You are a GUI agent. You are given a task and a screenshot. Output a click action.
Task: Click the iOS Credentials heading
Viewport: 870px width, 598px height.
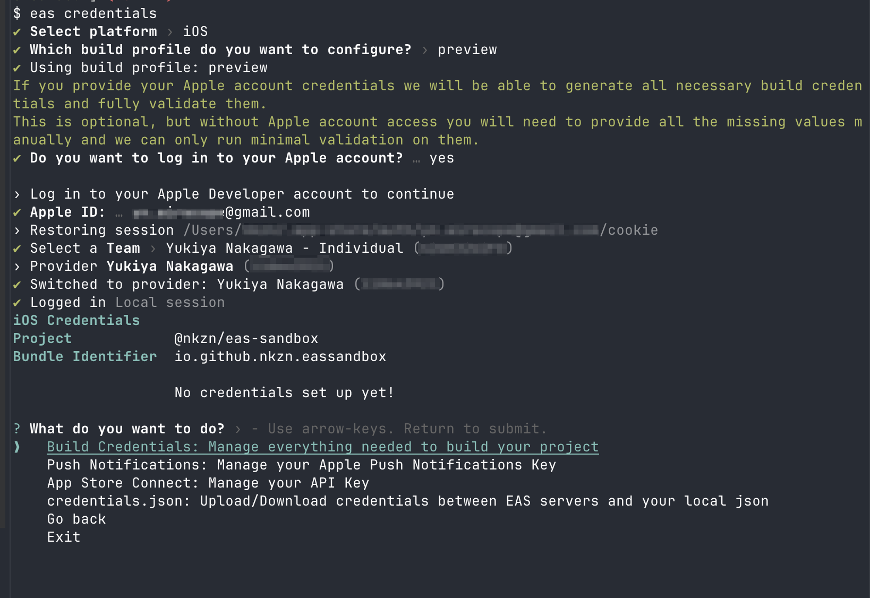pyautogui.click(x=76, y=321)
